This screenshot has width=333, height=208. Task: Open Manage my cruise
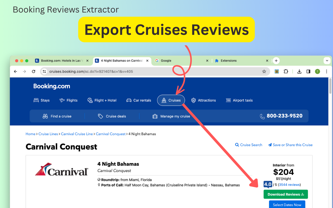click(x=171, y=116)
